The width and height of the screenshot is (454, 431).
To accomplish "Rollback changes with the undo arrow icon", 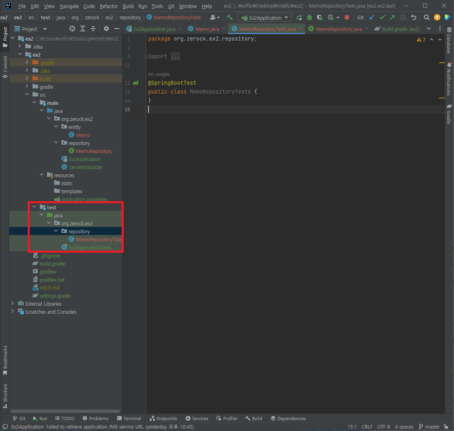I will click(x=413, y=17).
